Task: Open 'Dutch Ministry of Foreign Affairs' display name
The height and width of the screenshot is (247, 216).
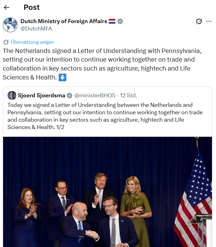Action: point(64,21)
